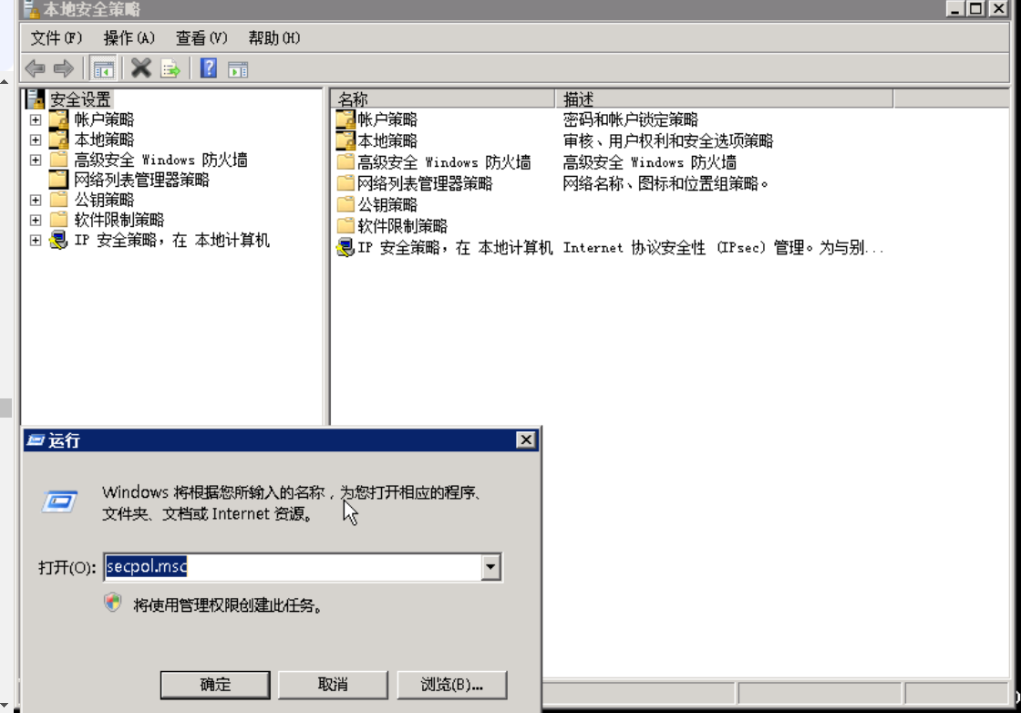Viewport: 1021px width, 713px height.
Task: Expand the IP 安全策略 tree node
Action: [36, 241]
